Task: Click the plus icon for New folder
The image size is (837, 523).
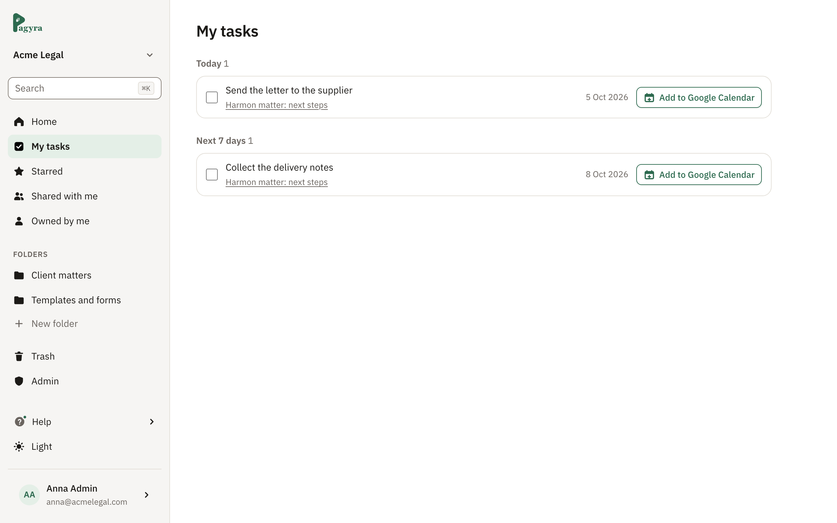Action: pyautogui.click(x=19, y=323)
